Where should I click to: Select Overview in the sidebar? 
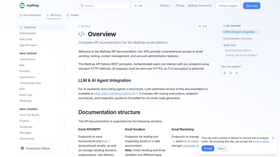point(42,27)
